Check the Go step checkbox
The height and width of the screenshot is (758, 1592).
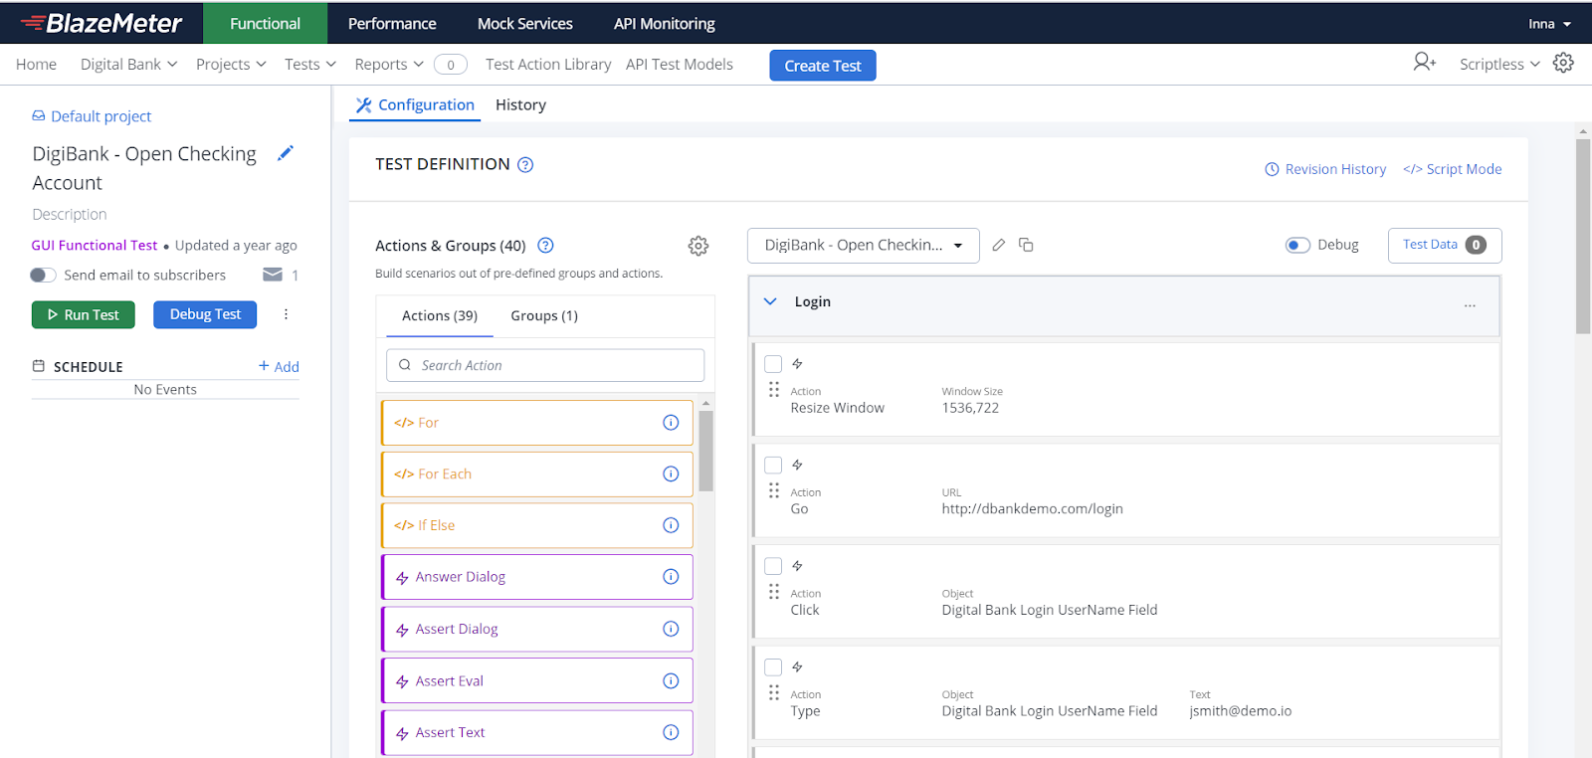pyautogui.click(x=773, y=466)
